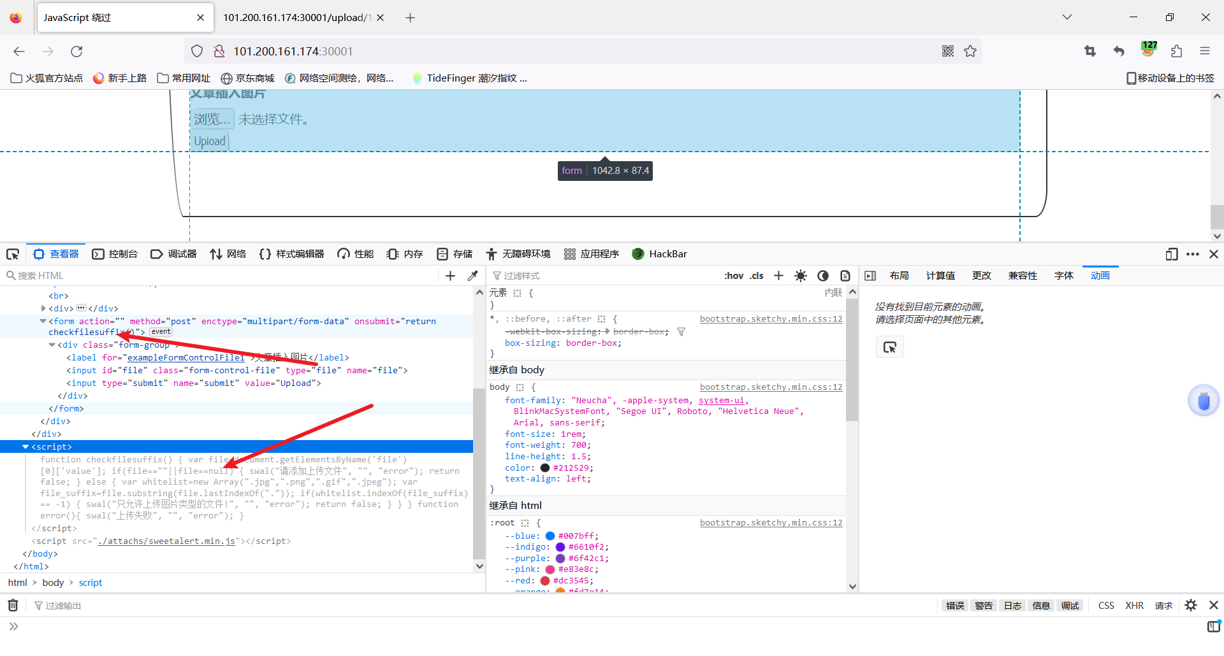Select body in the breadcrumb

(x=53, y=583)
